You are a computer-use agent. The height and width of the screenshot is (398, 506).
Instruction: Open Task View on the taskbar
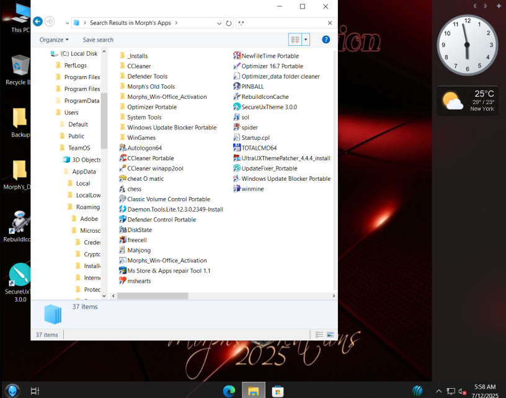35,391
